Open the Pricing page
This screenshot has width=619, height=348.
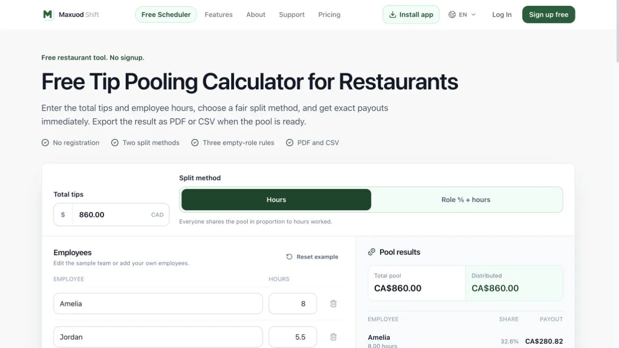point(329,15)
